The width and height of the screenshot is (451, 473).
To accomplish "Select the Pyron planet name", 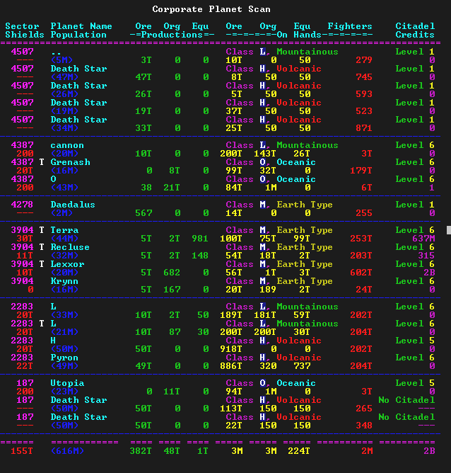I will pos(64,358).
